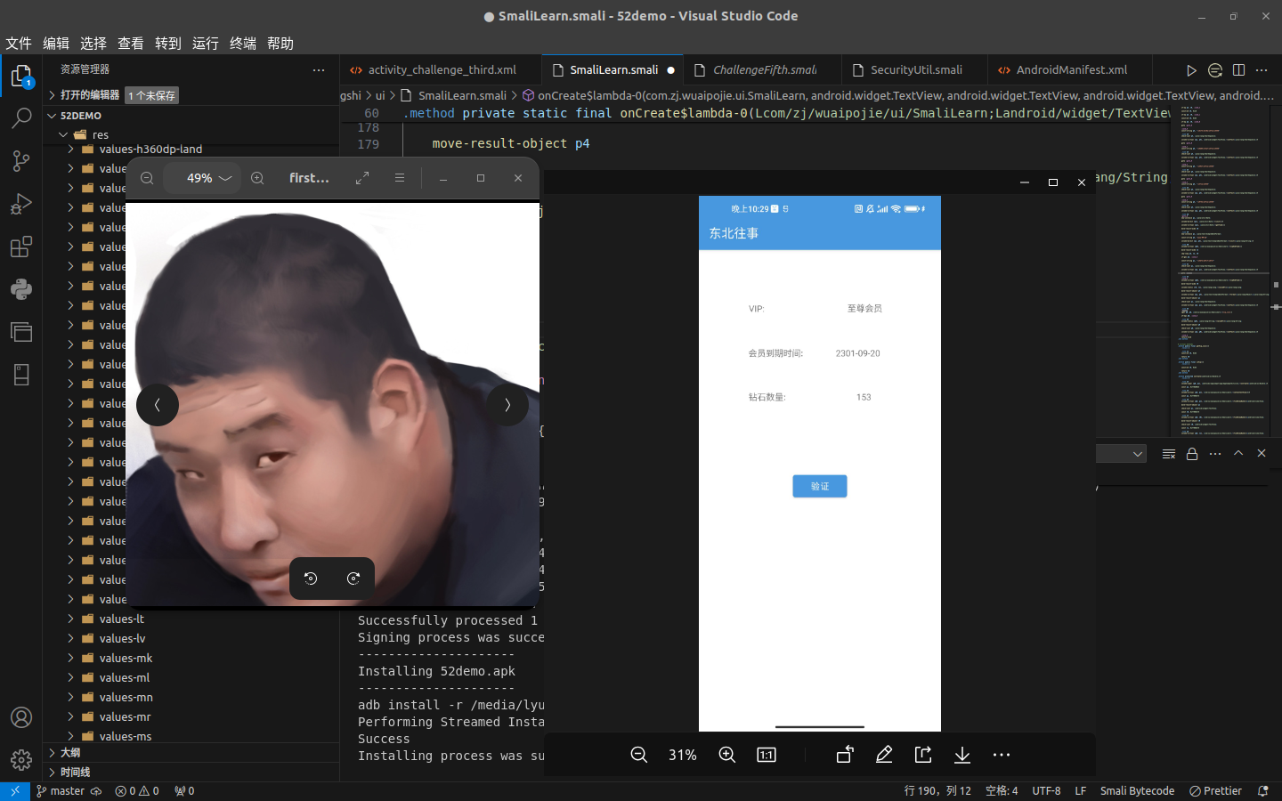Open the Python sidebar panel
The width and height of the screenshot is (1282, 801).
pyautogui.click(x=21, y=289)
